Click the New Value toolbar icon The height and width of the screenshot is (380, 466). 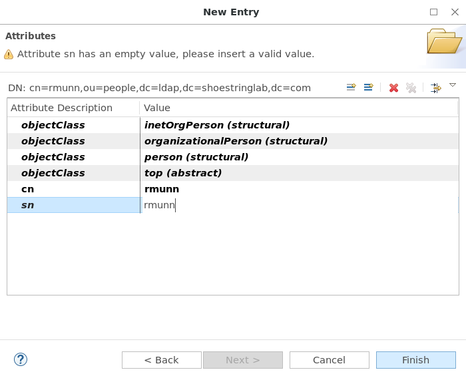point(351,87)
